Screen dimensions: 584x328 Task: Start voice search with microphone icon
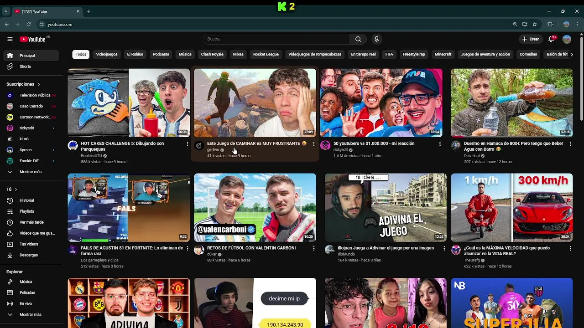[376, 39]
